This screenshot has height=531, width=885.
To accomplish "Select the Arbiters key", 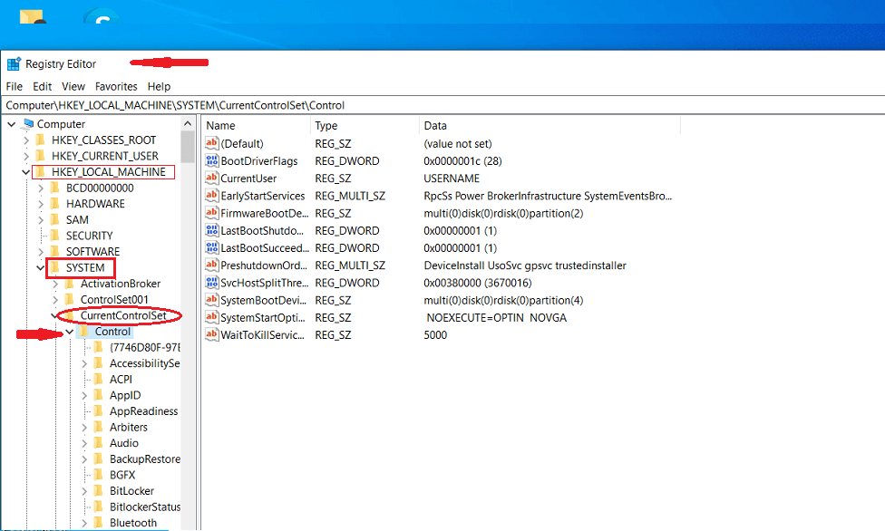I will click(128, 427).
